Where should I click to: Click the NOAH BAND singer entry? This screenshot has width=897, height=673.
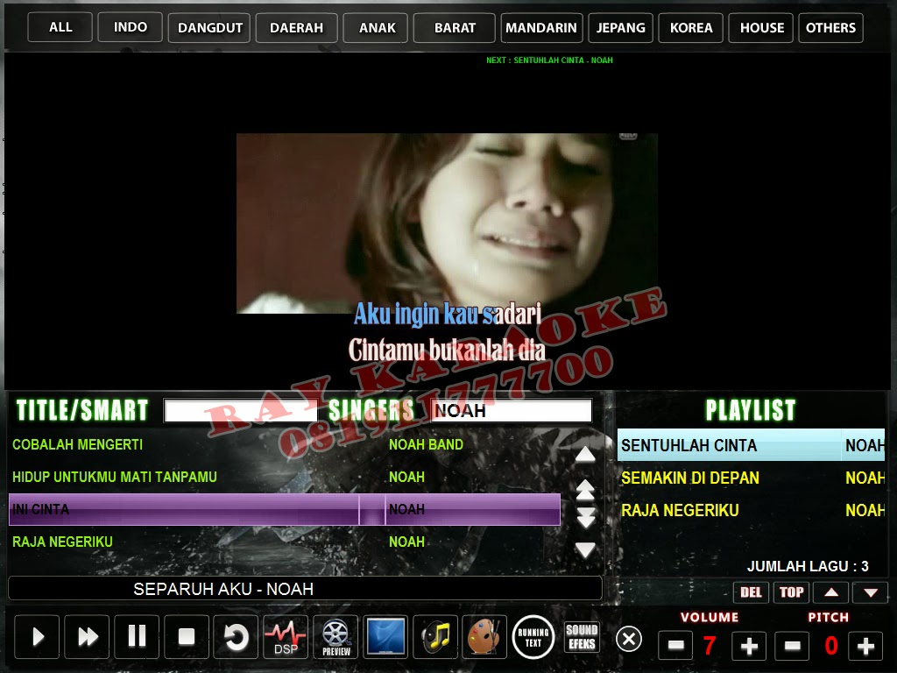[x=426, y=444]
